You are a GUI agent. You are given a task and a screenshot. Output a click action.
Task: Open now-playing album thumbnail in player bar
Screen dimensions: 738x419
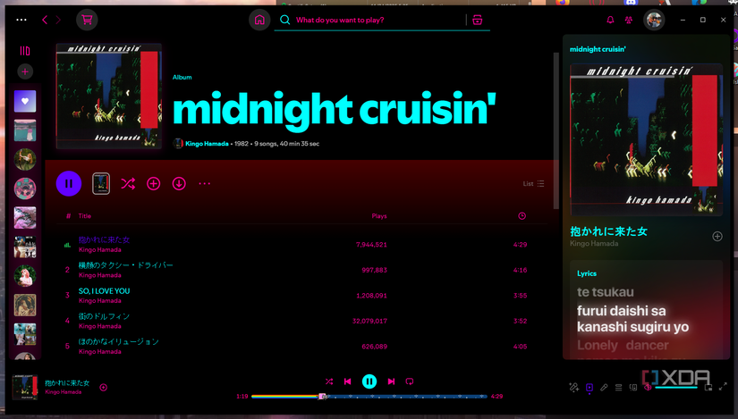(25, 388)
